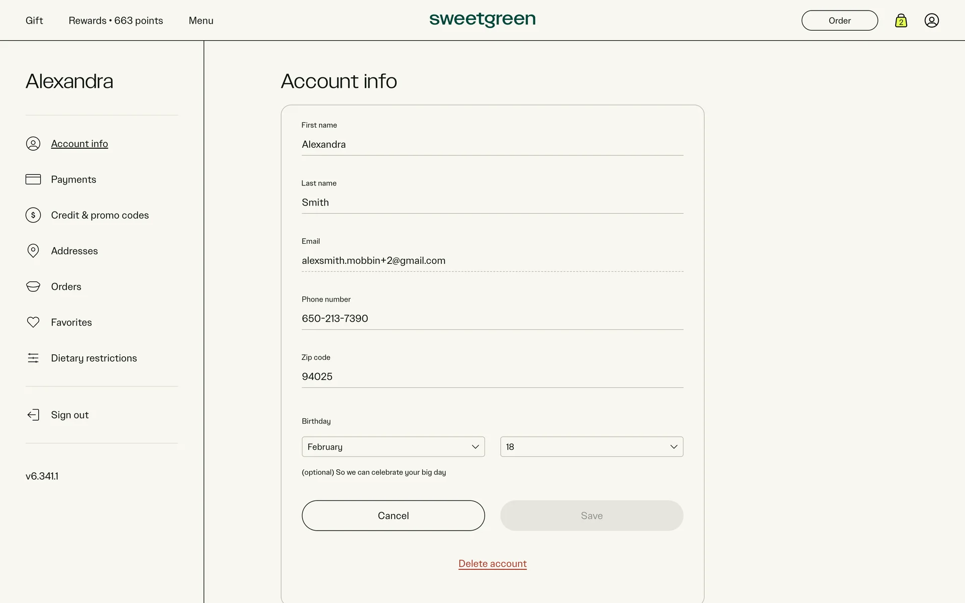
Task: Open the Menu navigation item
Action: coord(201,21)
